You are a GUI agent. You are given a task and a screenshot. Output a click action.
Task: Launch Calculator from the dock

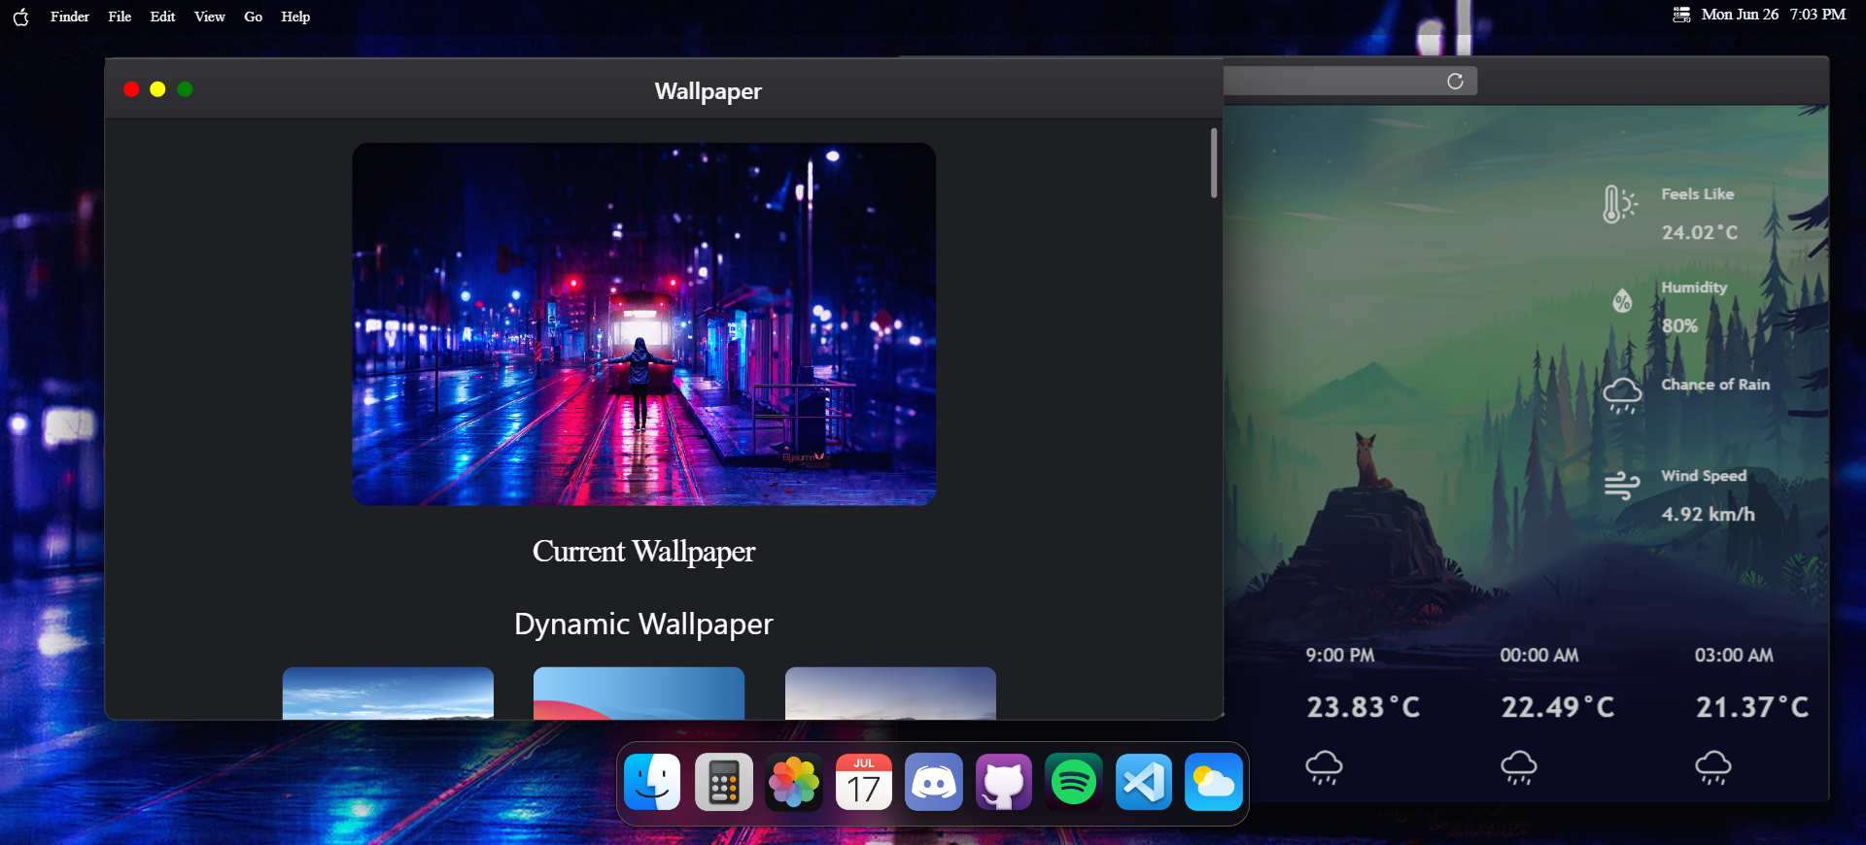(723, 782)
